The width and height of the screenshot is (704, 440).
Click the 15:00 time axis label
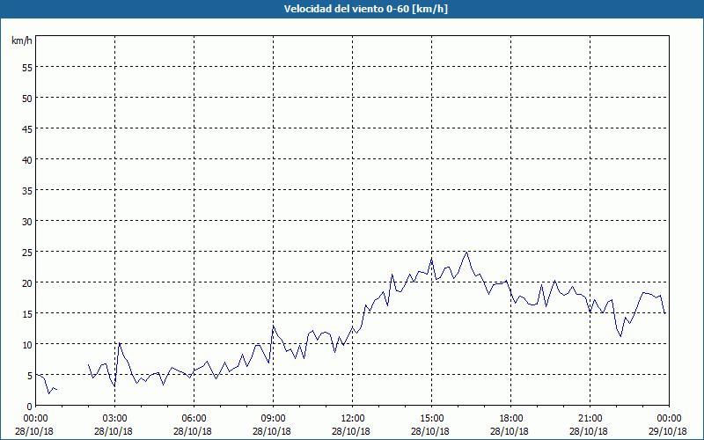[431, 419]
